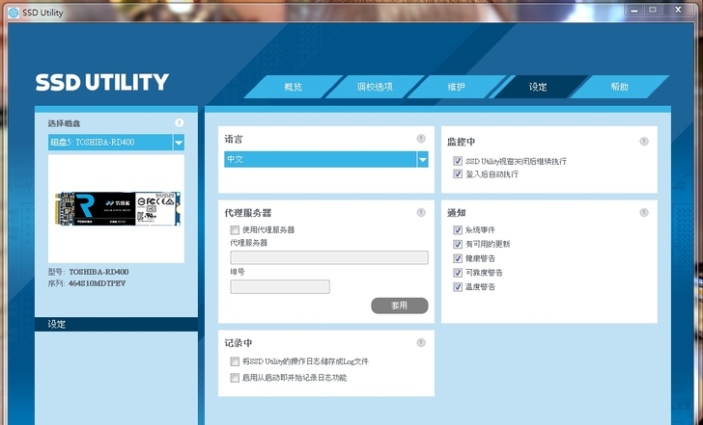
Task: Click the serial number 464S10MDTPEV text
Action: pos(98,283)
